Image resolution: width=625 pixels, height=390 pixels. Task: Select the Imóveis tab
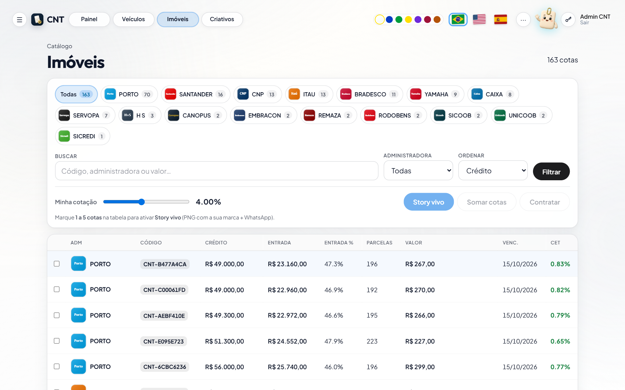(178, 19)
